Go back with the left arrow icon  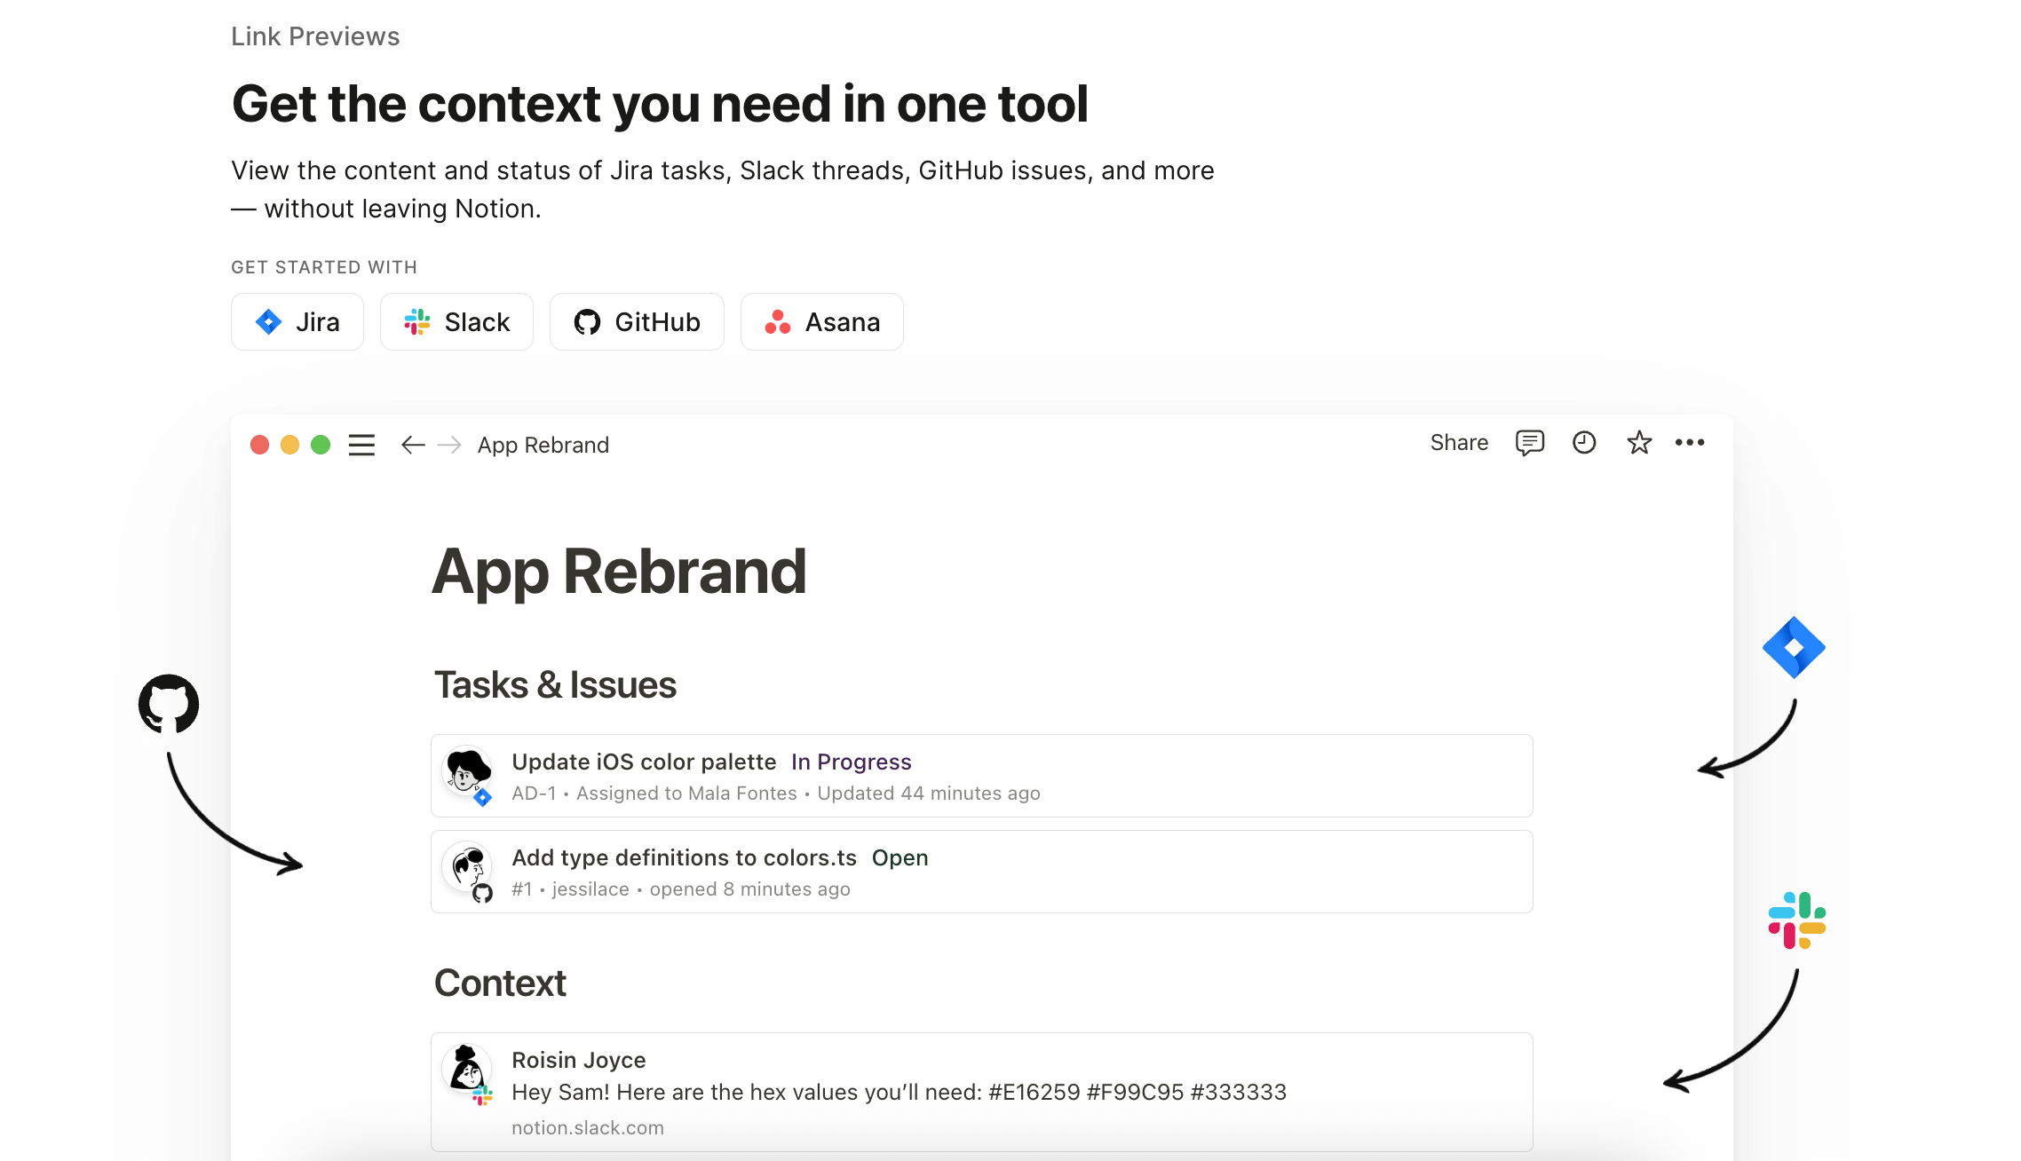tap(413, 445)
